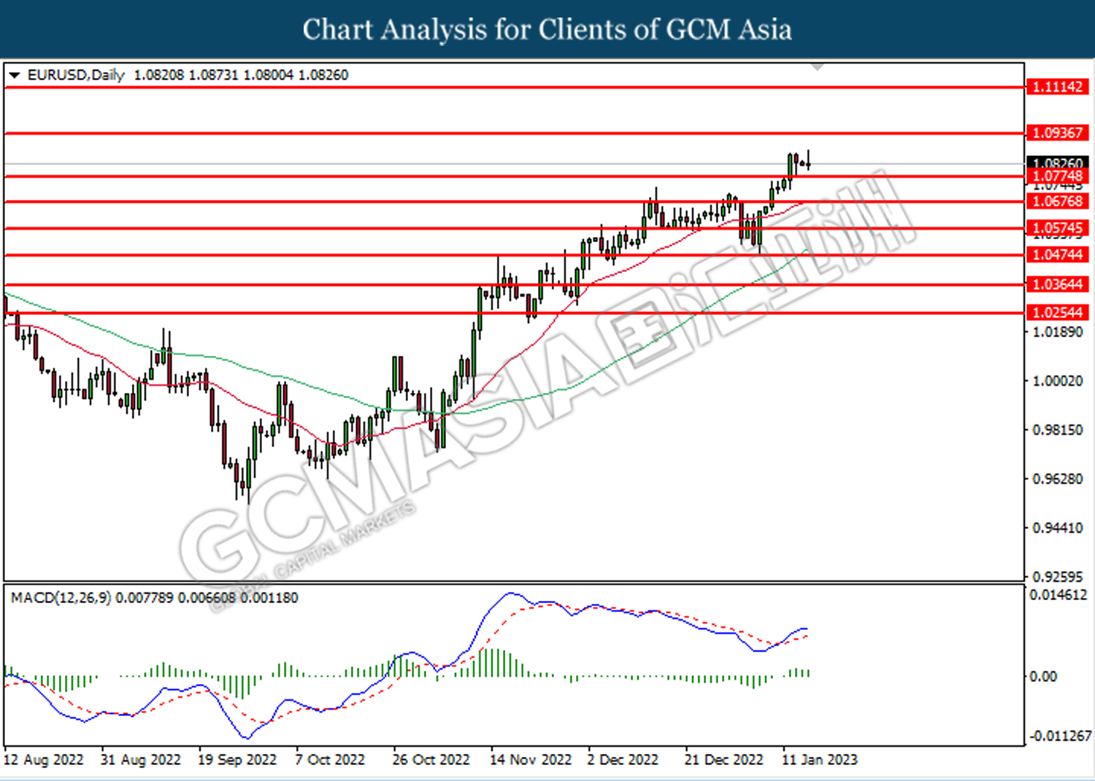Select the 14 Nov 2022 date label
1095x781 pixels.
point(531,760)
